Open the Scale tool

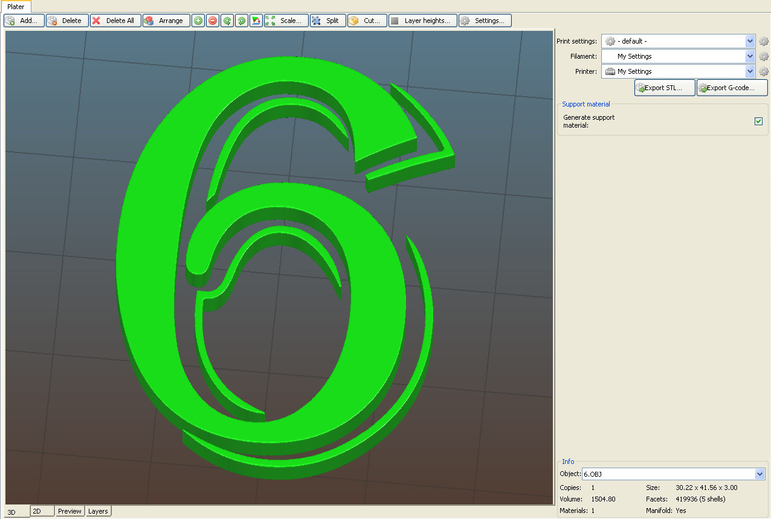(285, 20)
